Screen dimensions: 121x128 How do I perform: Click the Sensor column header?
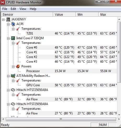click(27, 14)
